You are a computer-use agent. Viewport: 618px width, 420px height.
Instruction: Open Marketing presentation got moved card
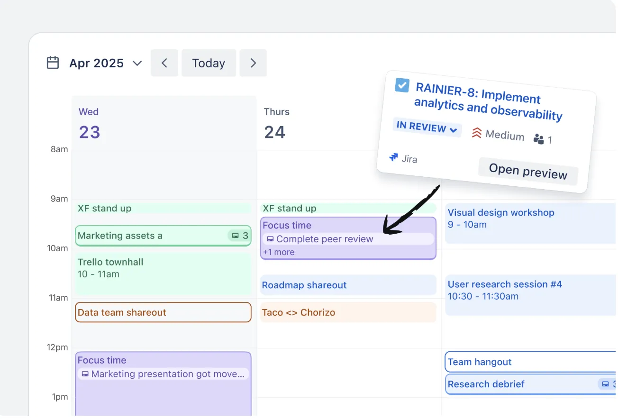coord(163,374)
